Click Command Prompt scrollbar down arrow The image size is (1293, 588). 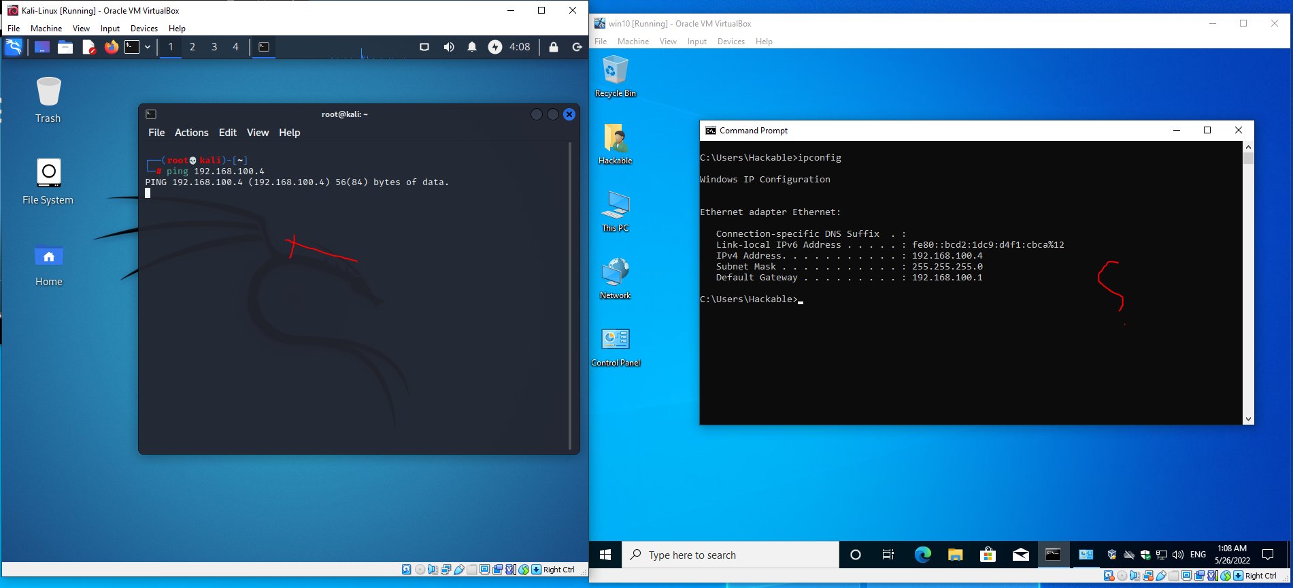[1248, 419]
